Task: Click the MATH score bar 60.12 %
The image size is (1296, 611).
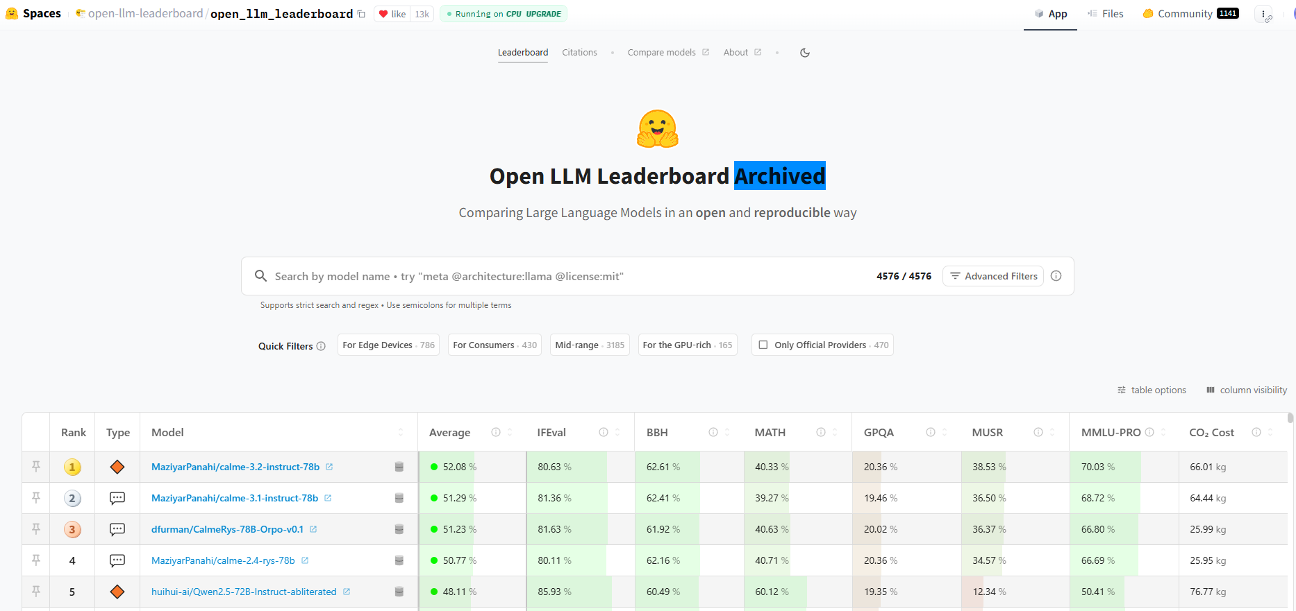Action: pos(798,592)
